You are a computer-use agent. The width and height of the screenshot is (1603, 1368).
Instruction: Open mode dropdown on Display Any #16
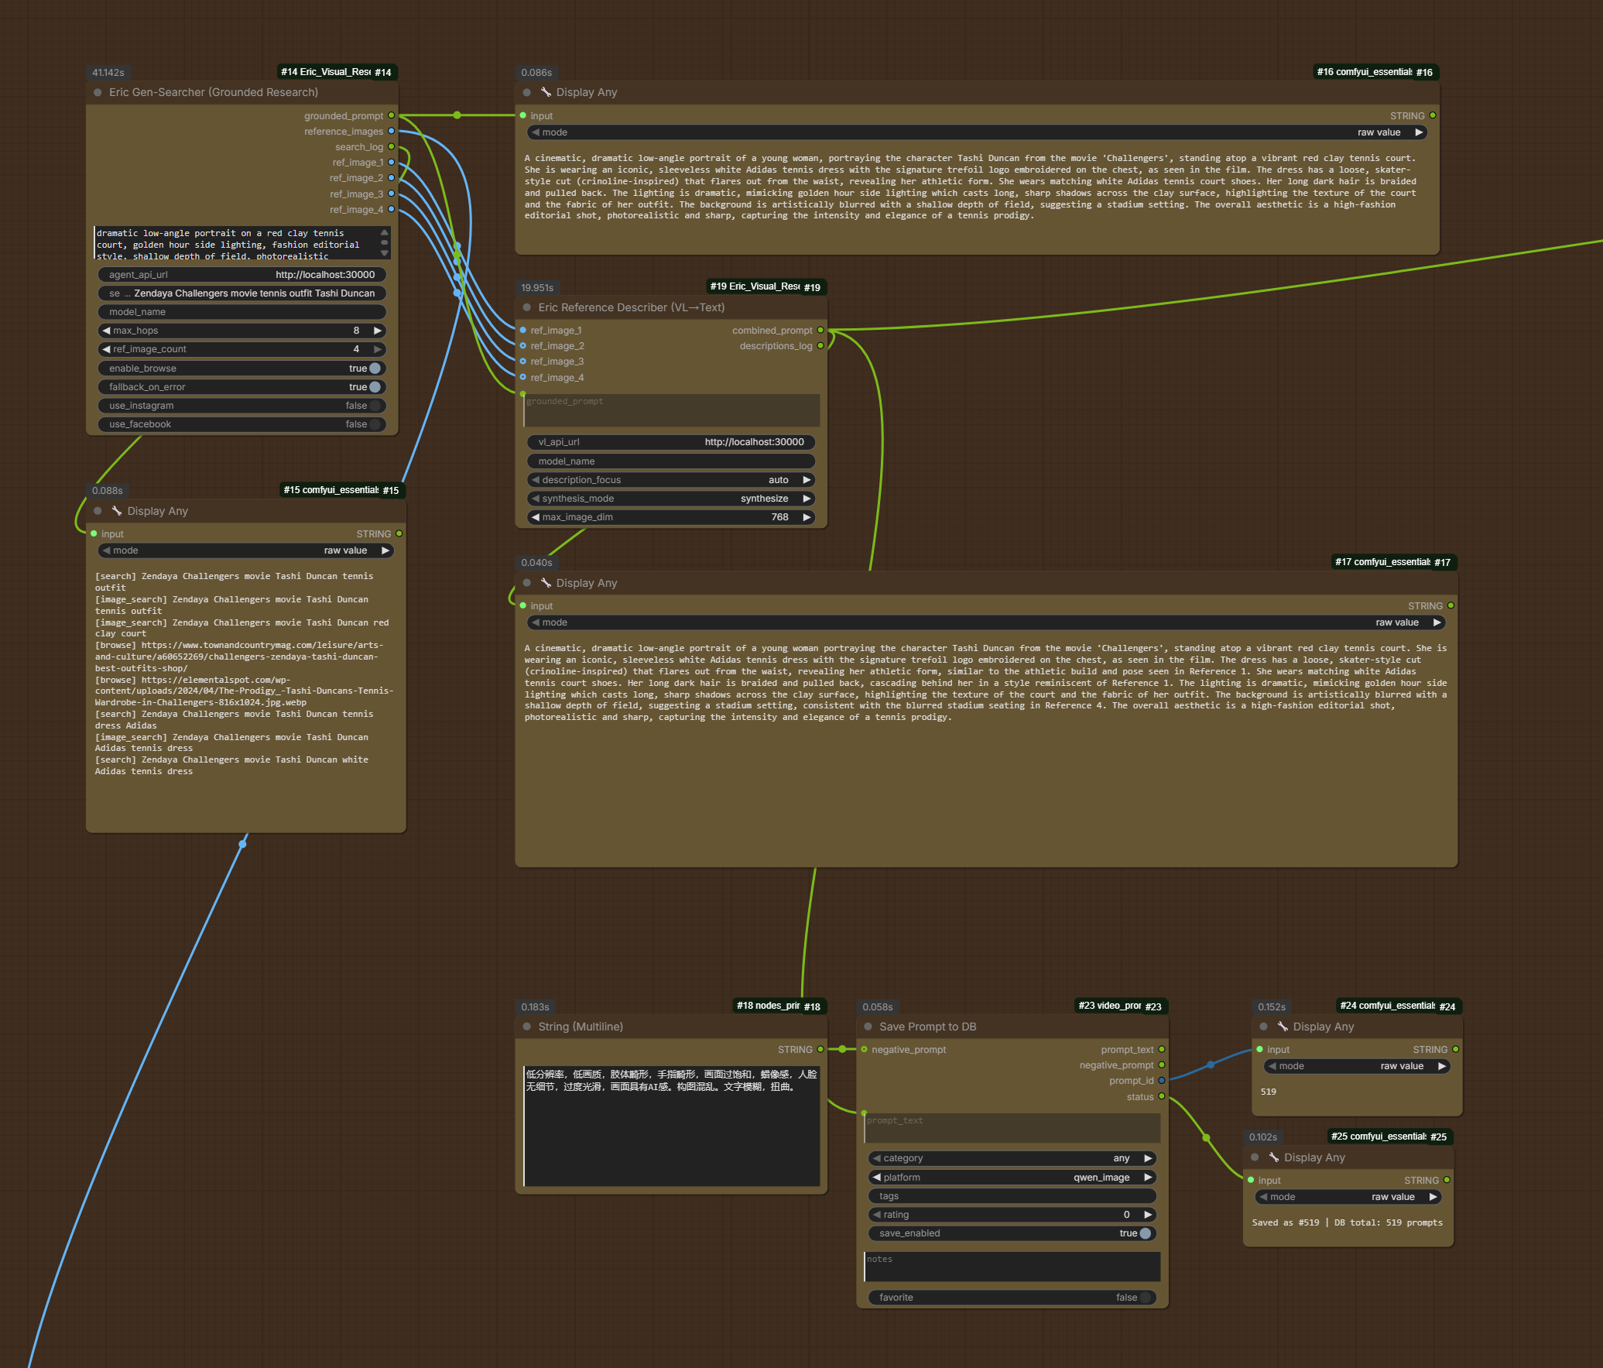(x=978, y=132)
